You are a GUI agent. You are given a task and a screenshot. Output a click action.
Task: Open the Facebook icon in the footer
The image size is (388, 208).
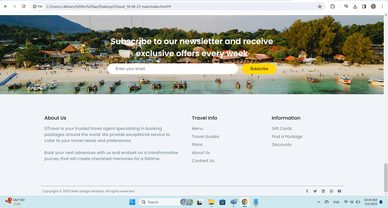307,191
